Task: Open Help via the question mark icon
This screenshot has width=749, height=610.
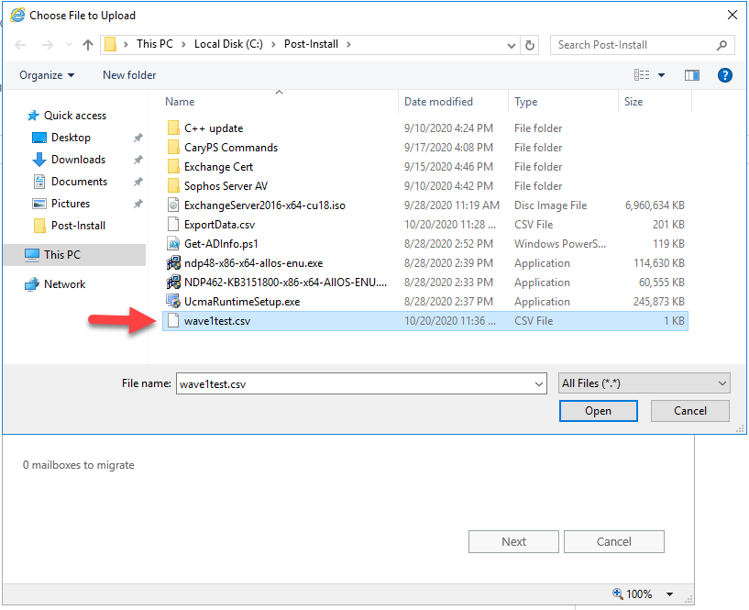Action: tap(725, 75)
